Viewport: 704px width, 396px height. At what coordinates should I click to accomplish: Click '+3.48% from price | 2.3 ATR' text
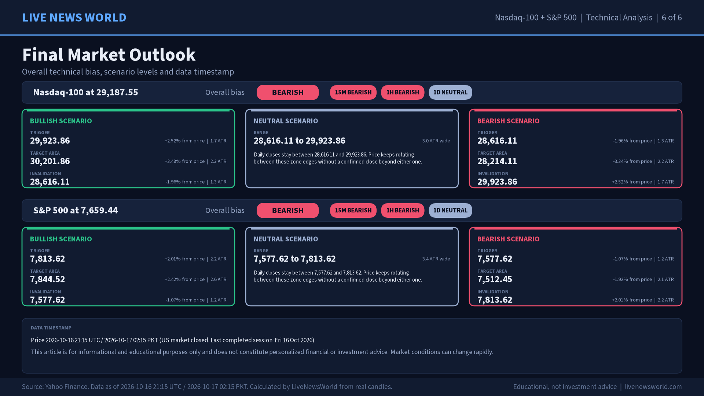point(195,161)
